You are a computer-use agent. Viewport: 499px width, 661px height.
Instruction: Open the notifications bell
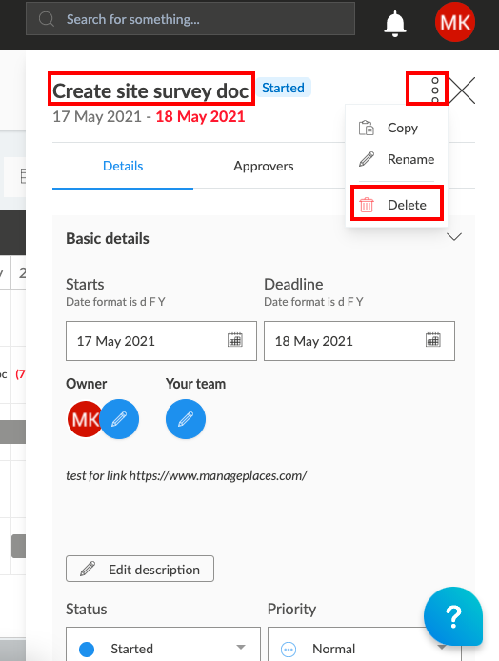pos(395,24)
